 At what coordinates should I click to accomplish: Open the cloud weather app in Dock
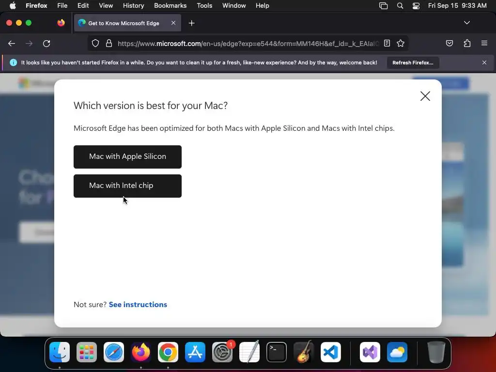click(x=397, y=352)
